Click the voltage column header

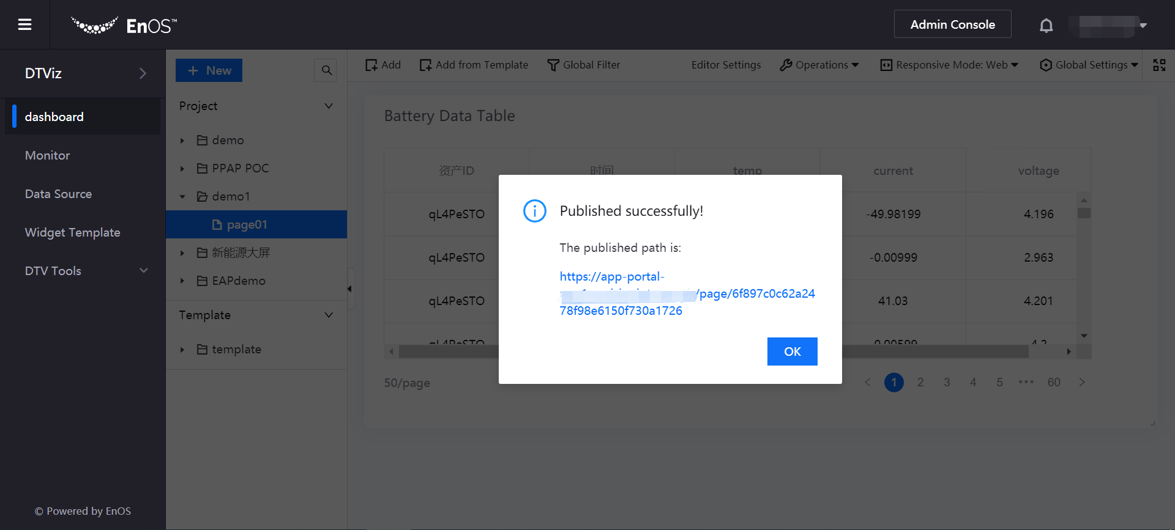pyautogui.click(x=1039, y=171)
